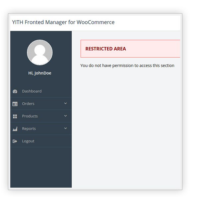Expand the Reports submenu chevron
Viewport: 199px width, 201px height.
point(65,128)
